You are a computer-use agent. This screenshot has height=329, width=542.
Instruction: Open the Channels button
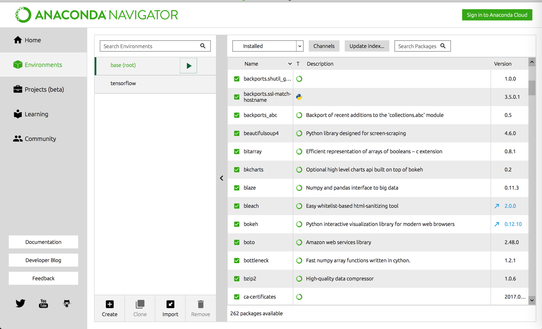324,46
